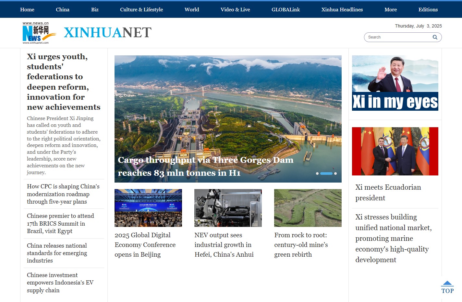Viewport: 462px width, 302px height.
Task: Open Xinhua Headlines section
Action: [342, 10]
